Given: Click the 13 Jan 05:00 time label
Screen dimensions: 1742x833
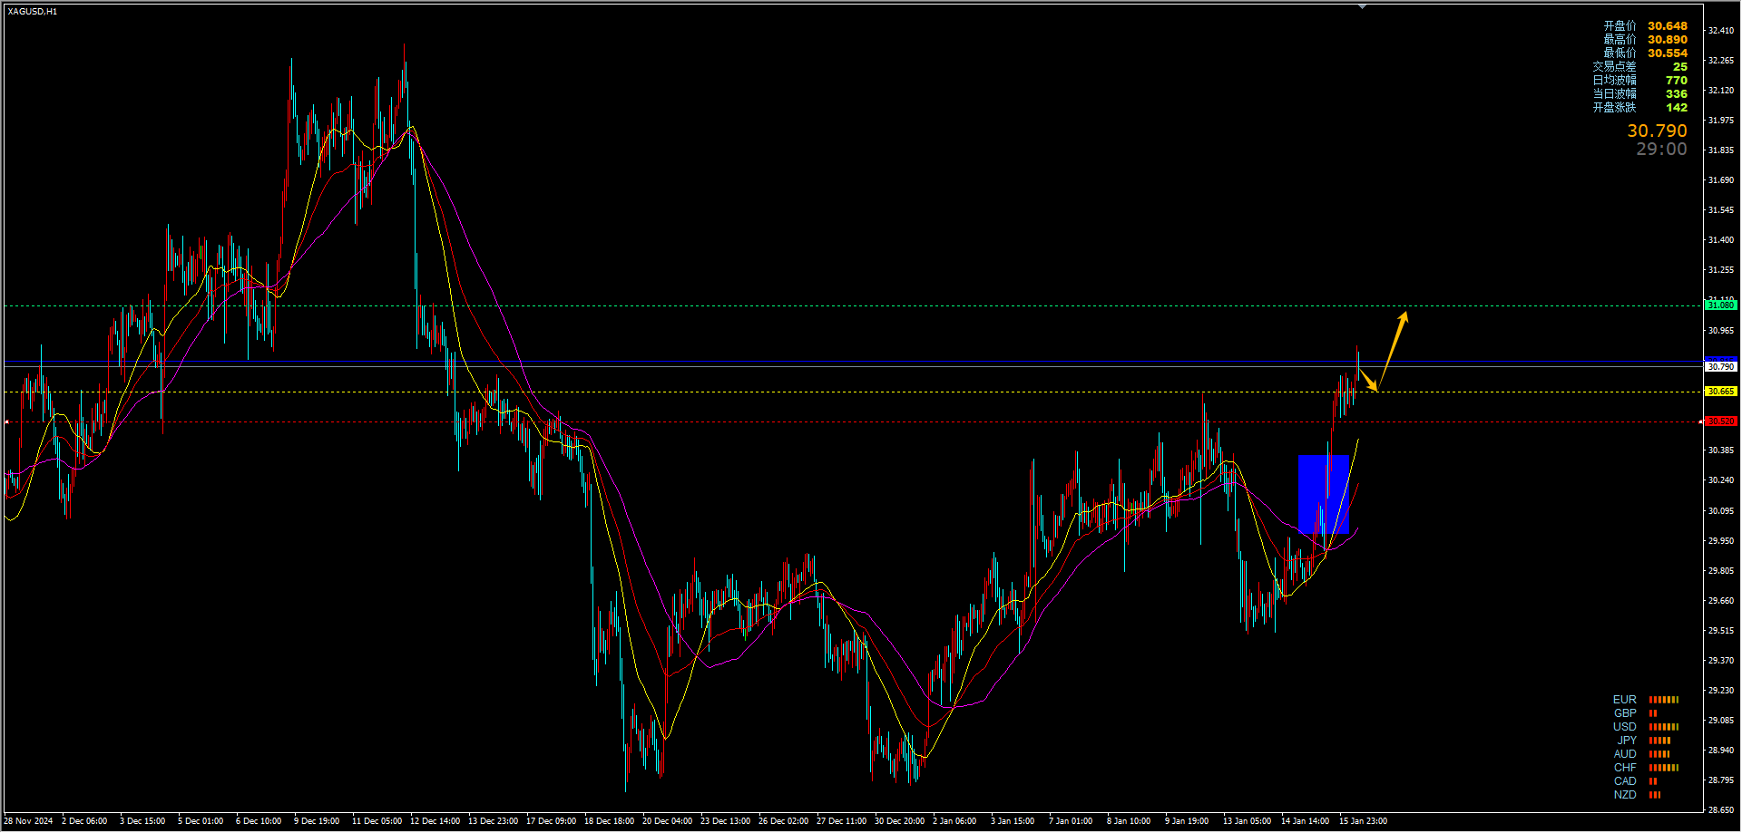Looking at the screenshot, I should pos(1247,821).
